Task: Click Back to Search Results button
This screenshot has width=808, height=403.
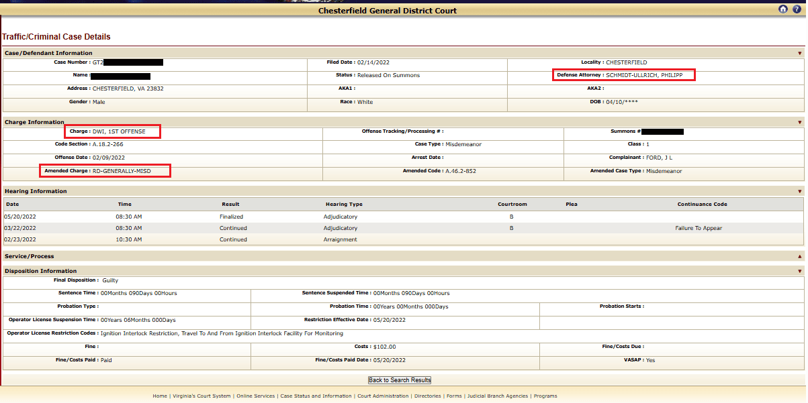Action: point(400,380)
